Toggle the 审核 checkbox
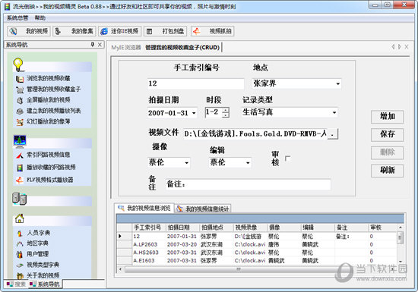The height and width of the screenshot is (292, 418). click(287, 159)
